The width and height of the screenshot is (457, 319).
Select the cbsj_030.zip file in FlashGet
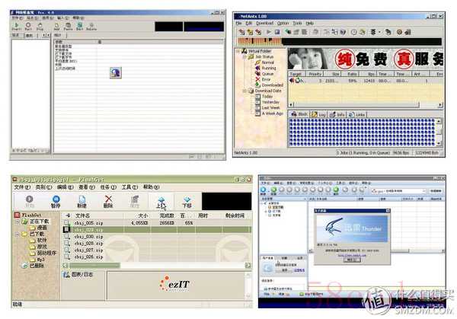(x=88, y=236)
